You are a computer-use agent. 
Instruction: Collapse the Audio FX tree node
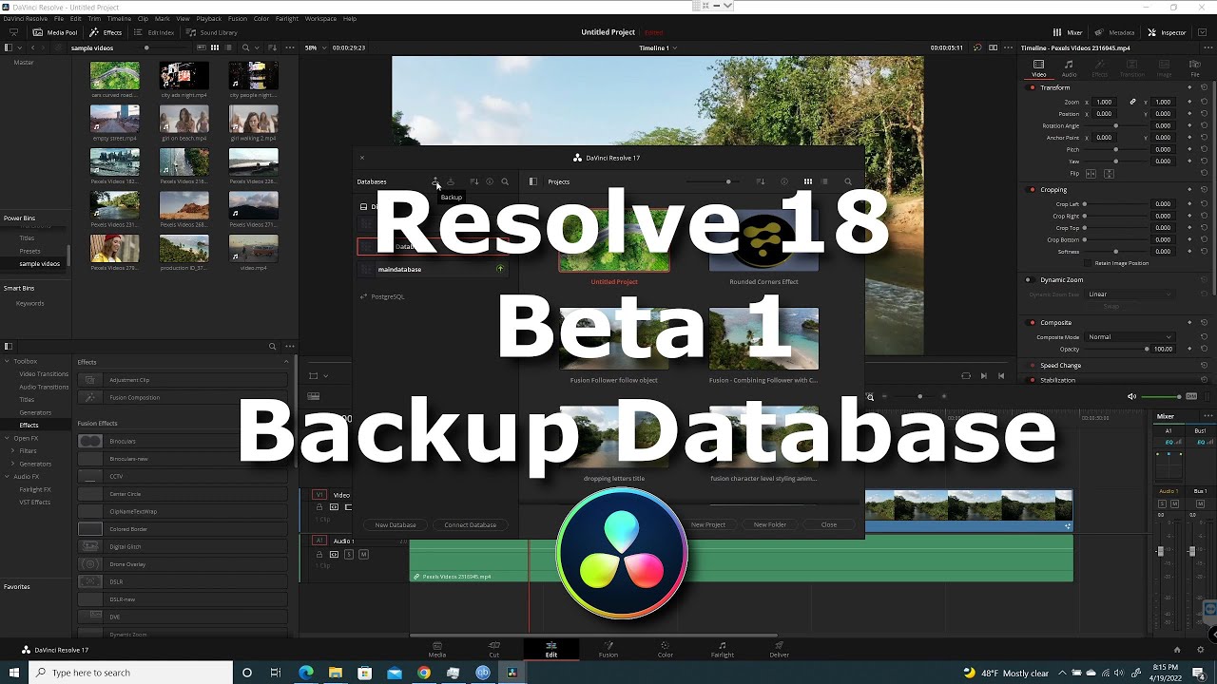click(x=8, y=476)
